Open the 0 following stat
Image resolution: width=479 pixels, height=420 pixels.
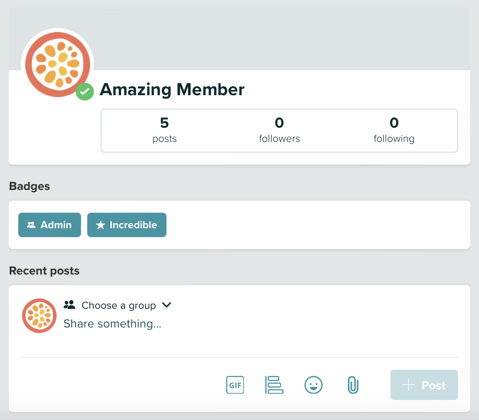click(394, 130)
